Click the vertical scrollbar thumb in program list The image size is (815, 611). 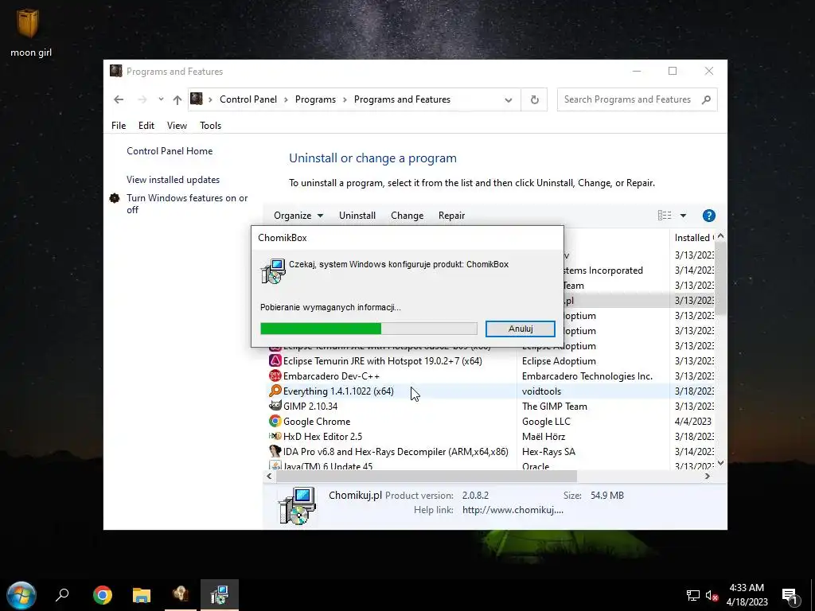point(720,278)
